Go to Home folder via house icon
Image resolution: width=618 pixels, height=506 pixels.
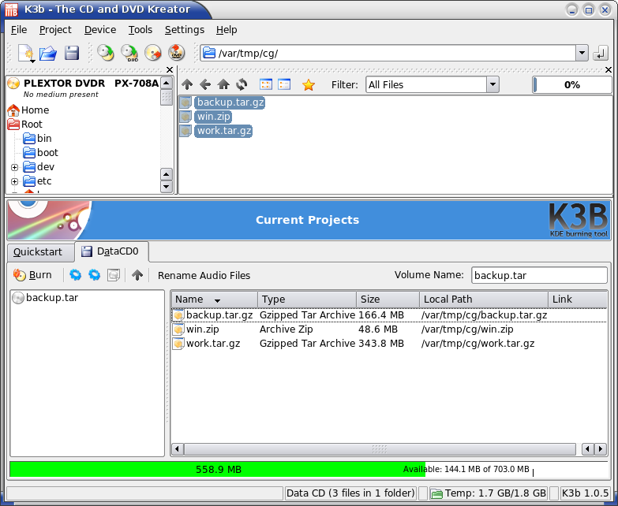[223, 84]
